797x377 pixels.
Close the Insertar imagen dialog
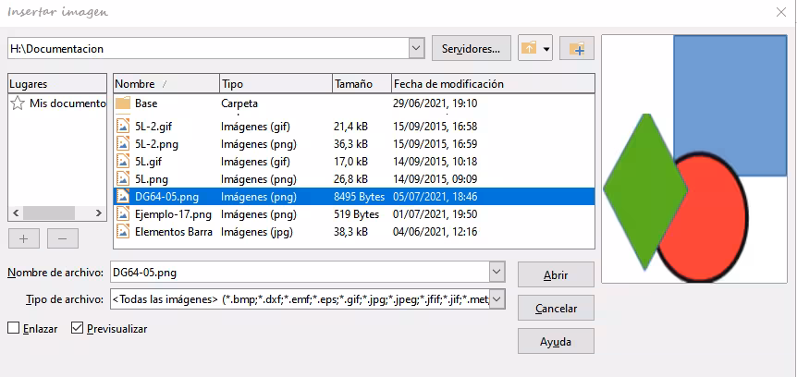[781, 12]
